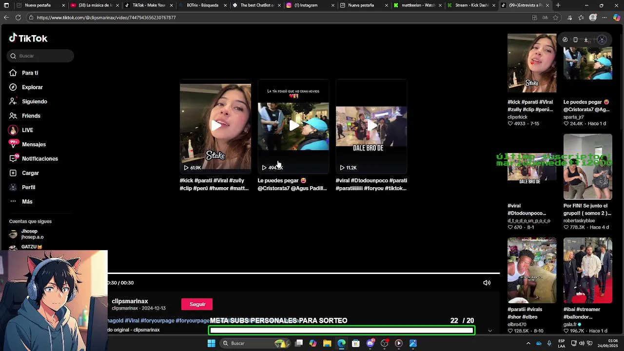Screen dimensions: 624x351
Task: Open sidebar video by cliperkick
Action: tap(532, 63)
